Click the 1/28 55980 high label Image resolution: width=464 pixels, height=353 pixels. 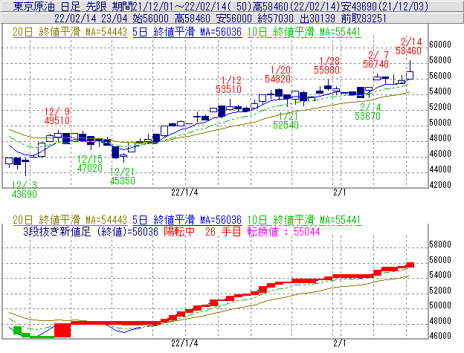(x=326, y=65)
